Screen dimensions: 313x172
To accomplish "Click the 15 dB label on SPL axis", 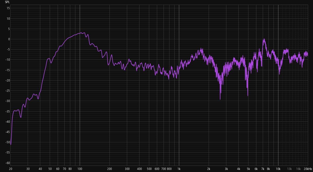I will pyautogui.click(x=8, y=8).
